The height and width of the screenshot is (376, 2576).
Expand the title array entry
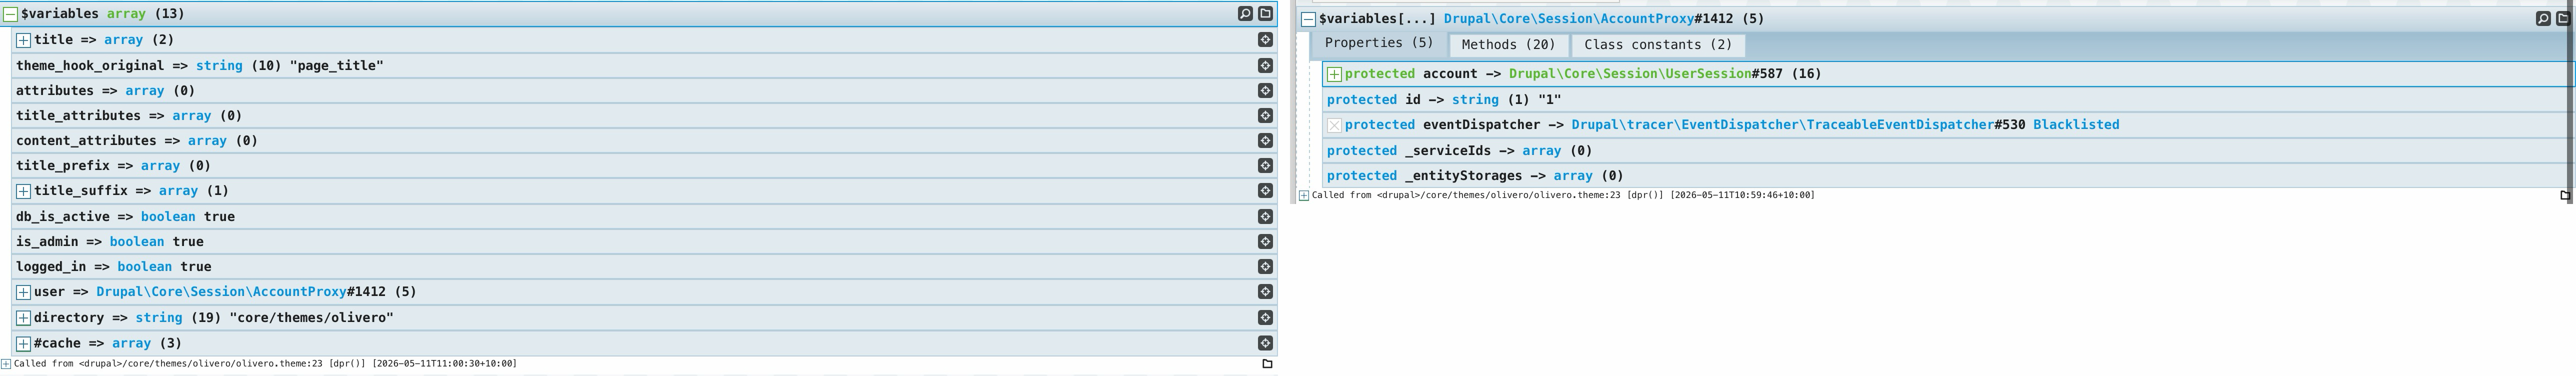pos(23,40)
